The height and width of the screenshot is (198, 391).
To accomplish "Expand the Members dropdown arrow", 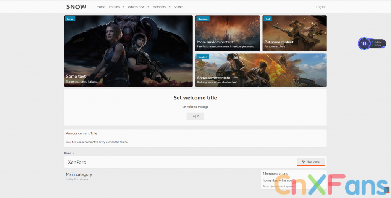I will pyautogui.click(x=169, y=7).
